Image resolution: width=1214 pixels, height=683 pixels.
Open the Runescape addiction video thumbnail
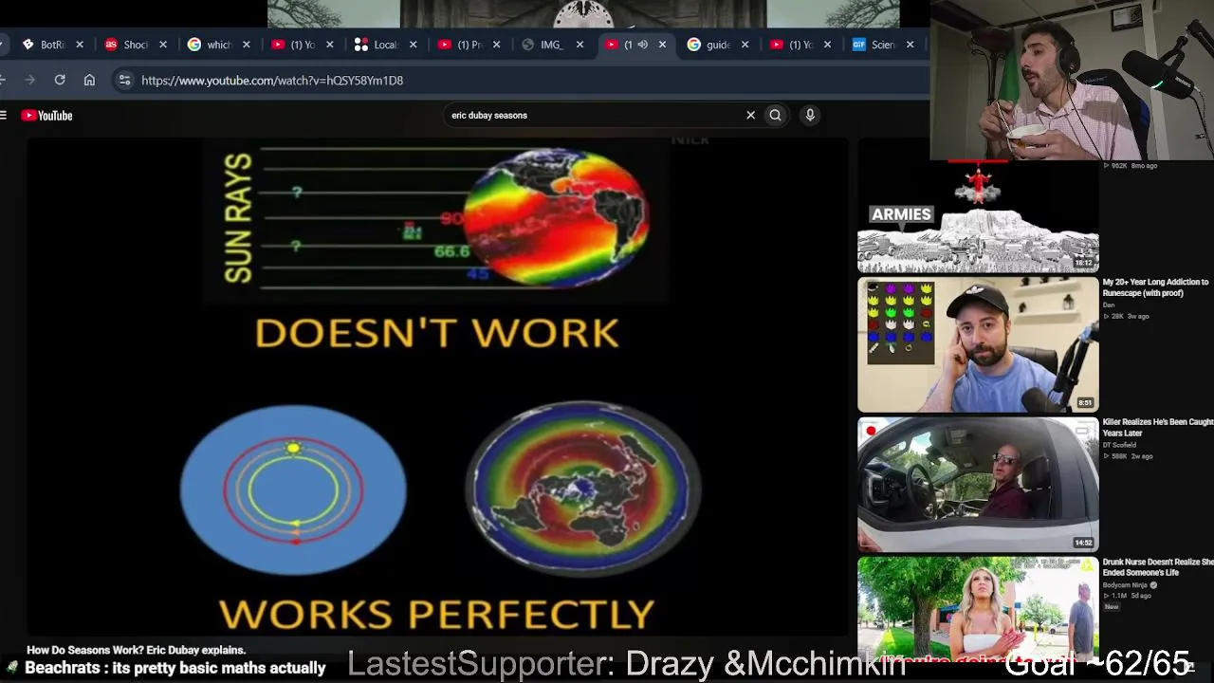pyautogui.click(x=978, y=344)
